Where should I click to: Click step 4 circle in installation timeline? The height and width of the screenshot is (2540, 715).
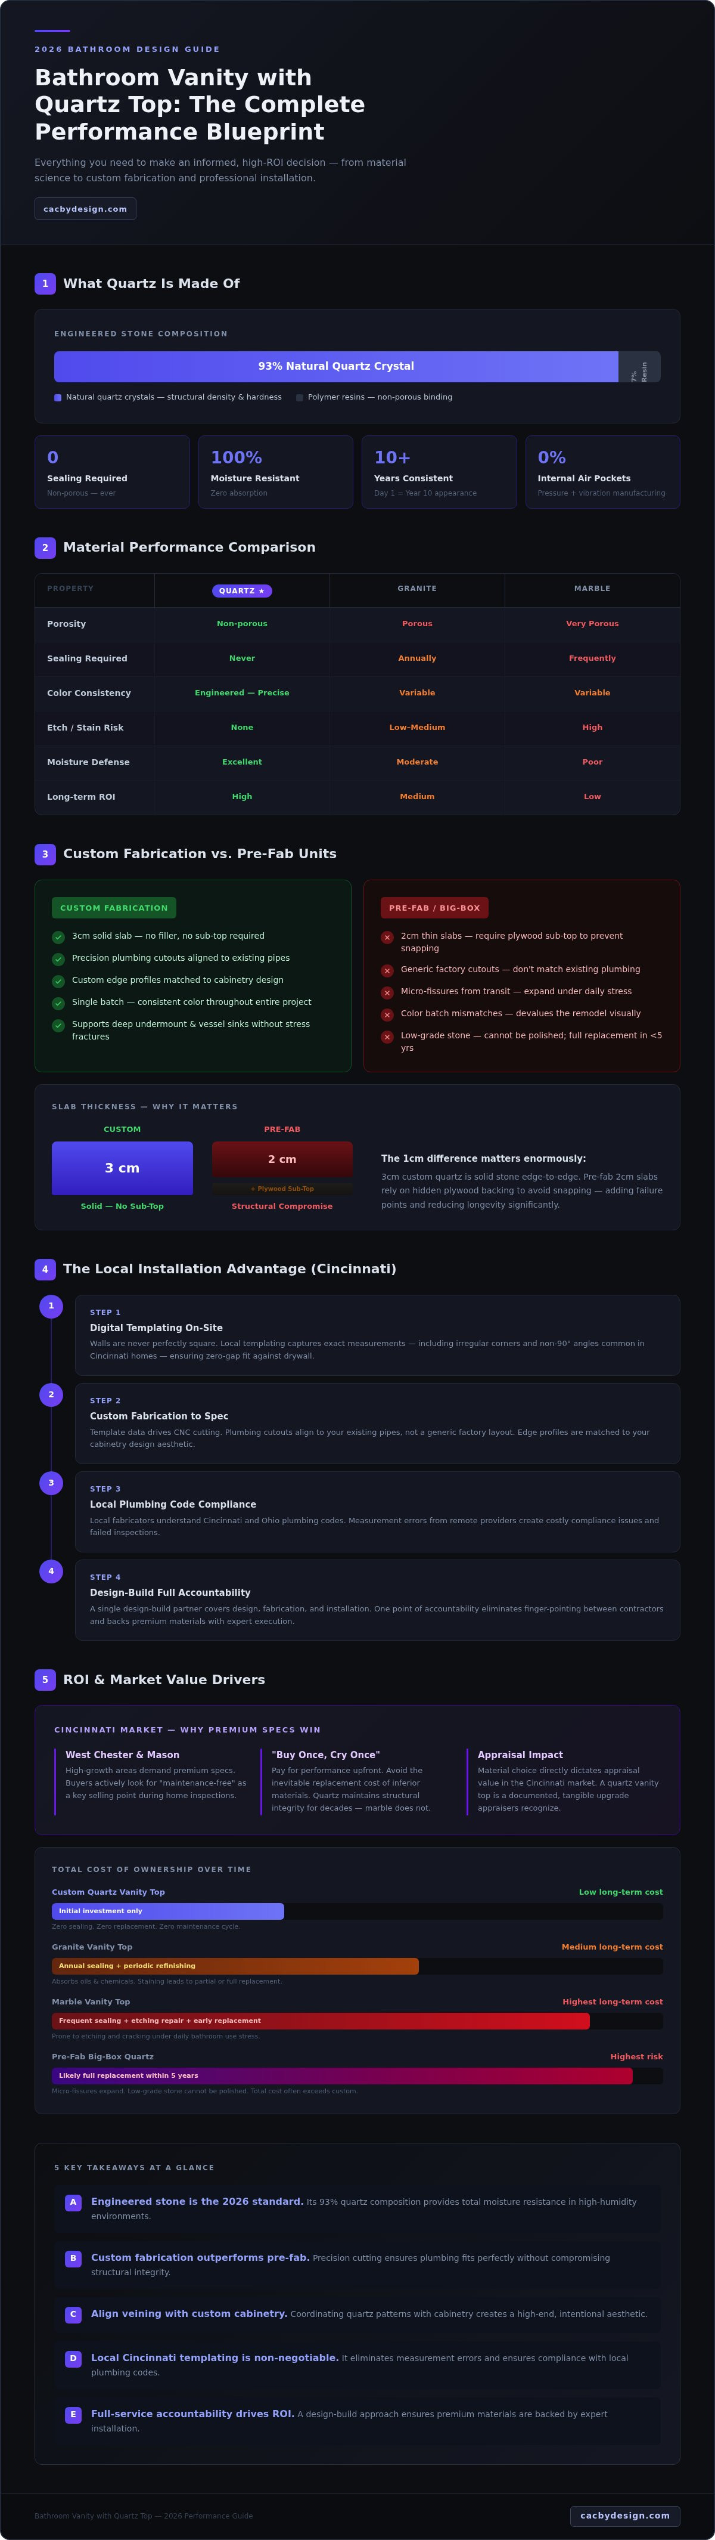pos(51,1571)
